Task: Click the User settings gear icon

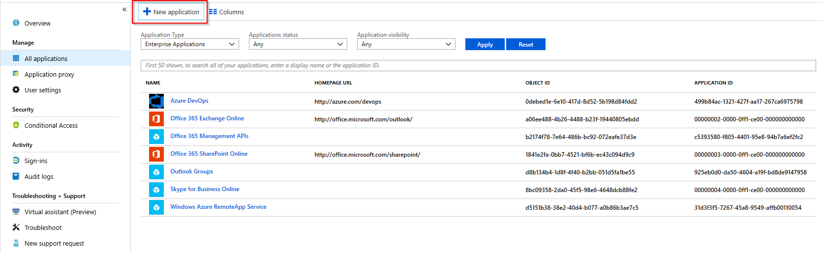Action: point(16,90)
